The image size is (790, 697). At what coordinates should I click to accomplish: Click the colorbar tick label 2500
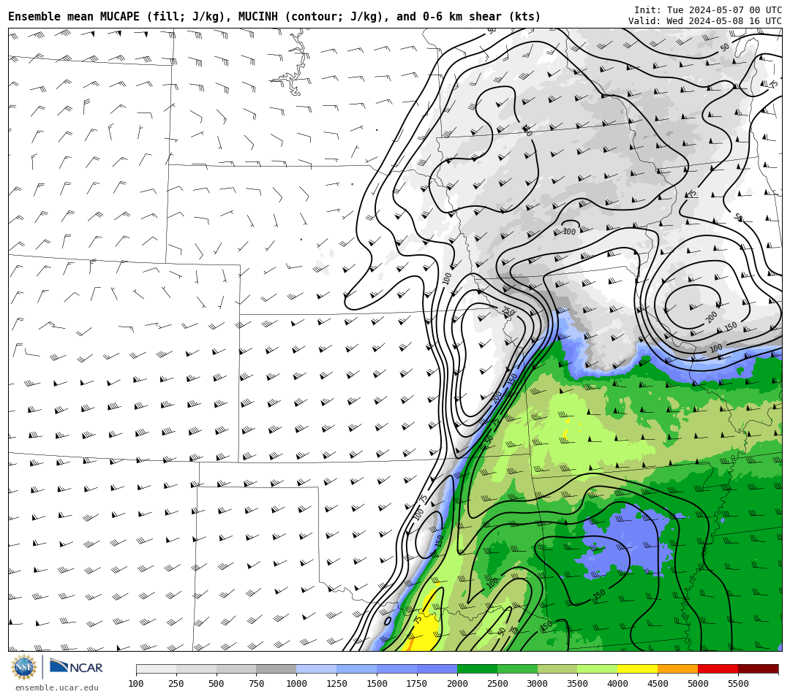(x=497, y=683)
